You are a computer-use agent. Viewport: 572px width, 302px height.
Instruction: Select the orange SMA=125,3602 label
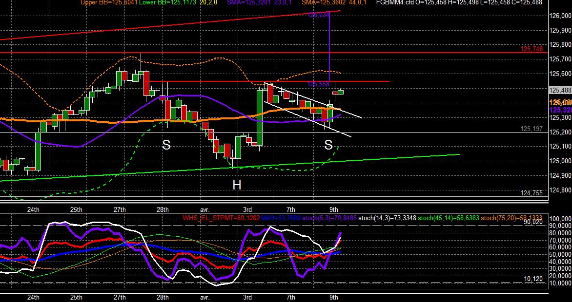(x=324, y=2)
